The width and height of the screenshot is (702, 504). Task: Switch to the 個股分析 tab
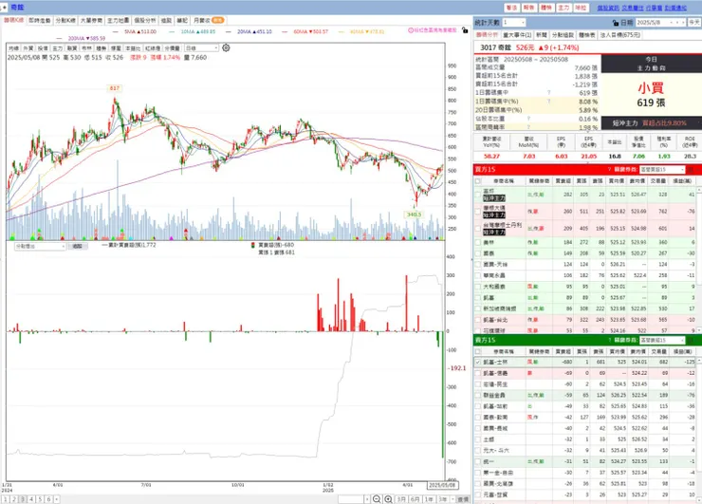pos(145,21)
